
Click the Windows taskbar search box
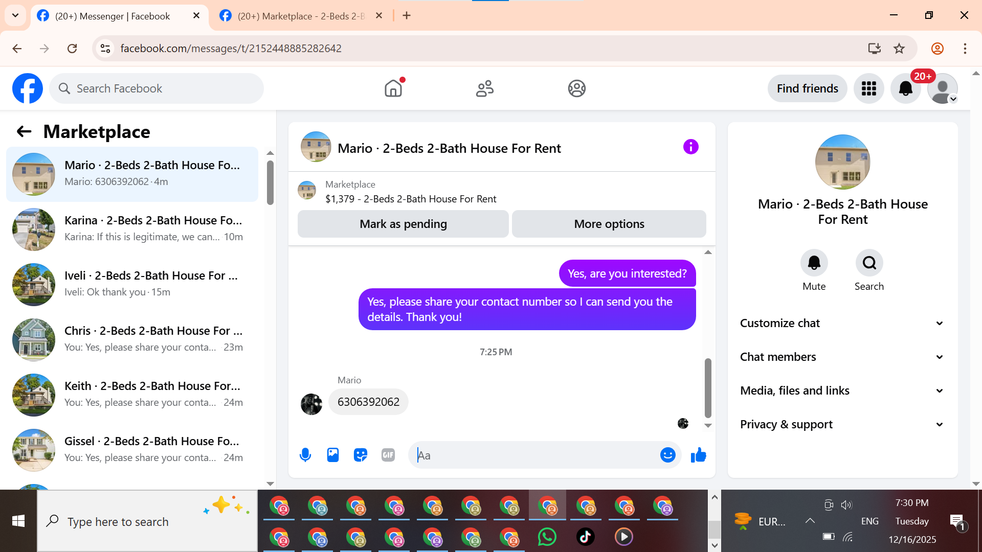point(147,521)
